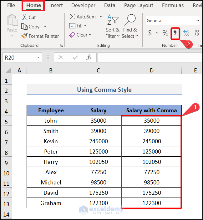The height and width of the screenshot is (220, 203).
Task: Expand the Clear options dropdown
Action: point(90,35)
